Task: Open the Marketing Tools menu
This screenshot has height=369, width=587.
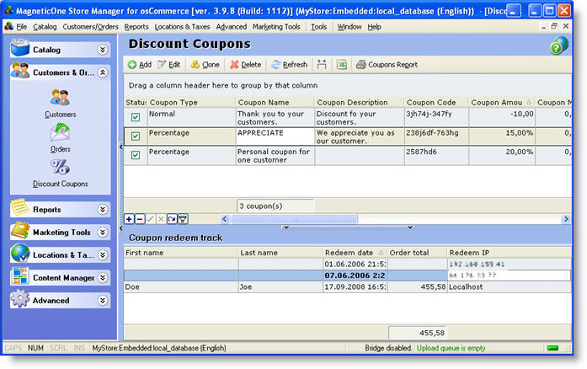Action: [276, 27]
